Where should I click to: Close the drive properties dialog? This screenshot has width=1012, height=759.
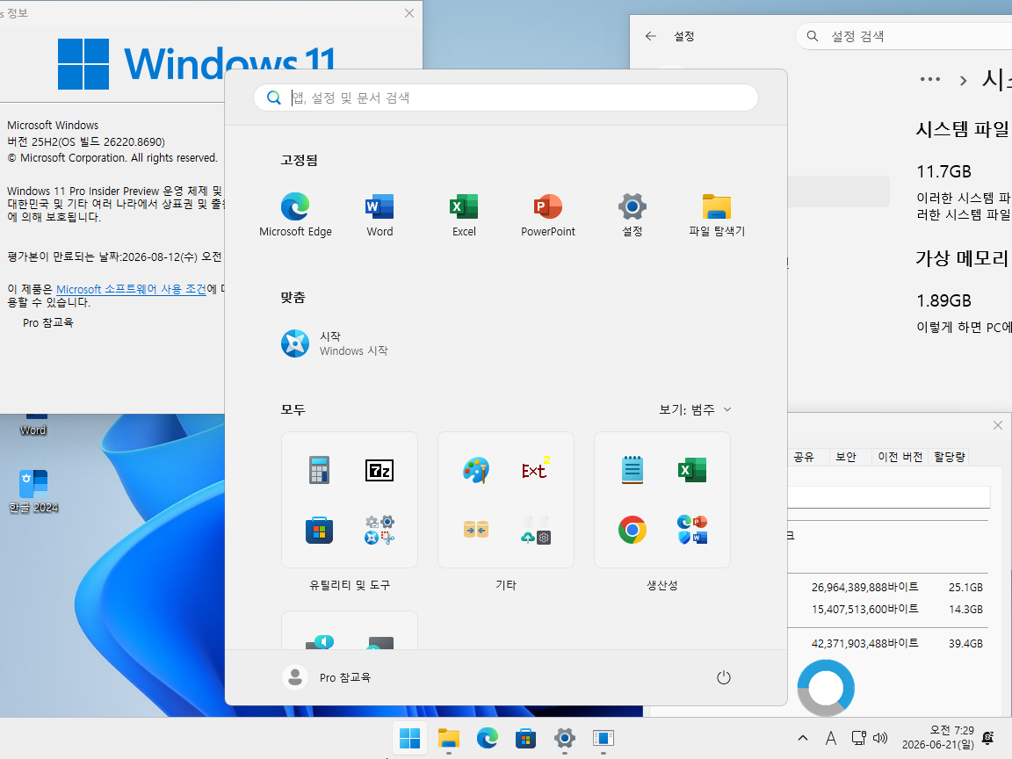[x=998, y=424]
